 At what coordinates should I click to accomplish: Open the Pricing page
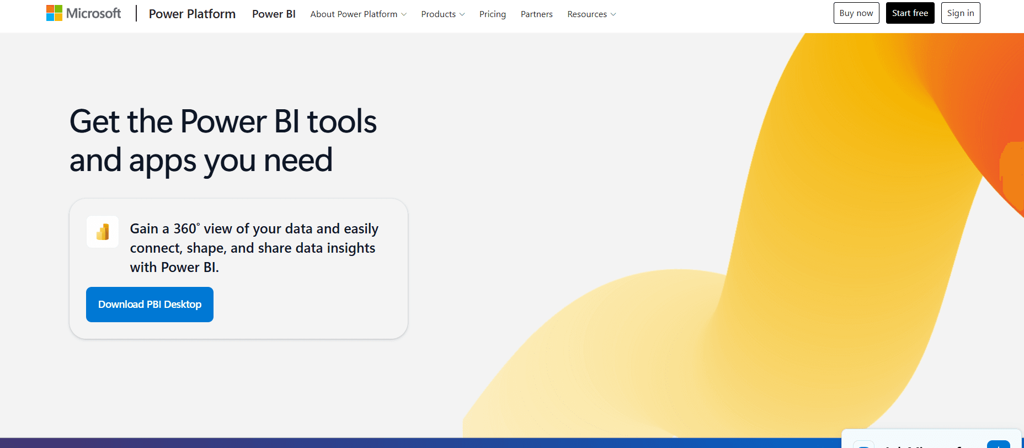point(493,14)
